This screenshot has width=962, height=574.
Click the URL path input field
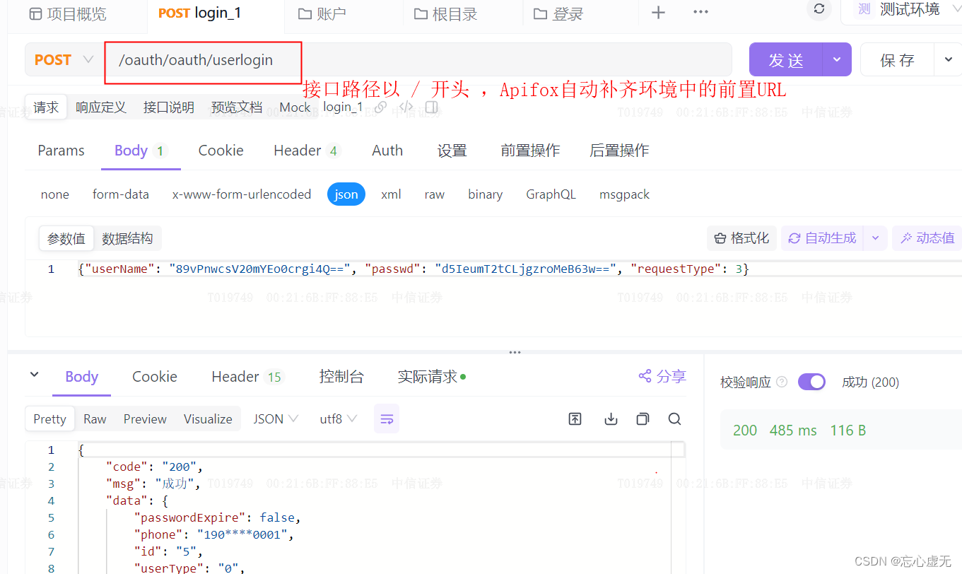pyautogui.click(x=418, y=60)
